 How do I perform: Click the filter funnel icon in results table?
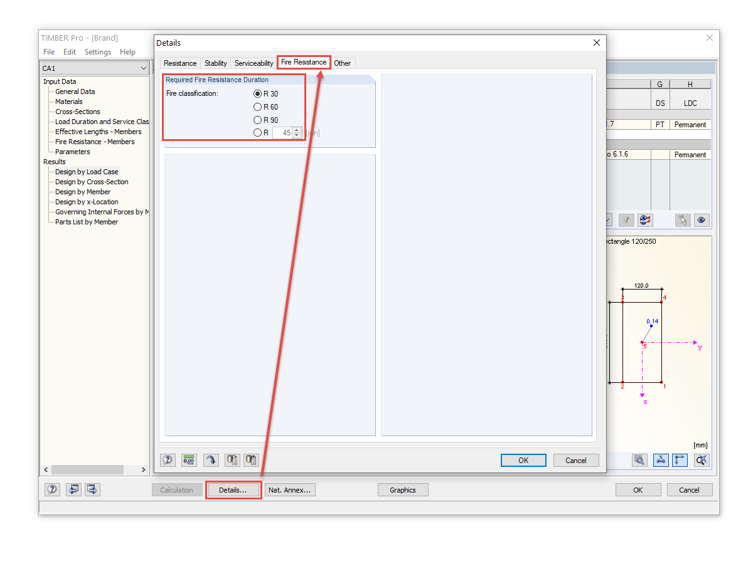pyautogui.click(x=626, y=220)
